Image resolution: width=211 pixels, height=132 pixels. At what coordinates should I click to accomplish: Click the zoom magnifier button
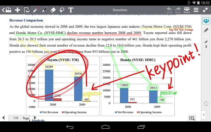192,118
